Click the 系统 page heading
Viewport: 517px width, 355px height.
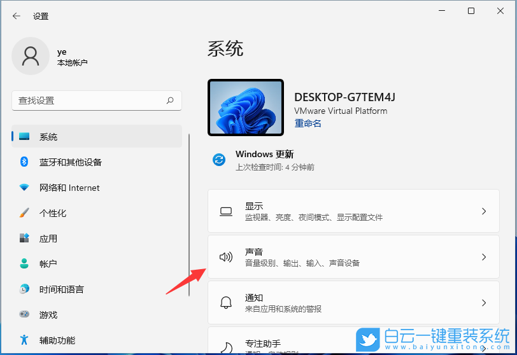(x=225, y=49)
